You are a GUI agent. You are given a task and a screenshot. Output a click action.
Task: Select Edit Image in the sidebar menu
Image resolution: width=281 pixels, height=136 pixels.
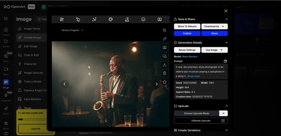click(x=30, y=46)
